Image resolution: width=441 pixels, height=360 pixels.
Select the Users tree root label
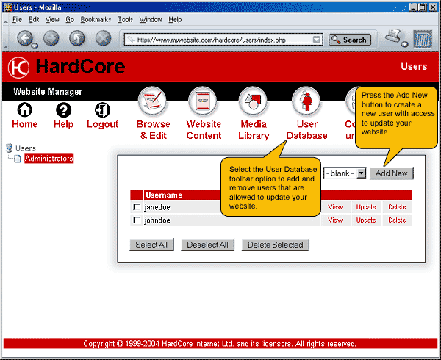[25, 148]
